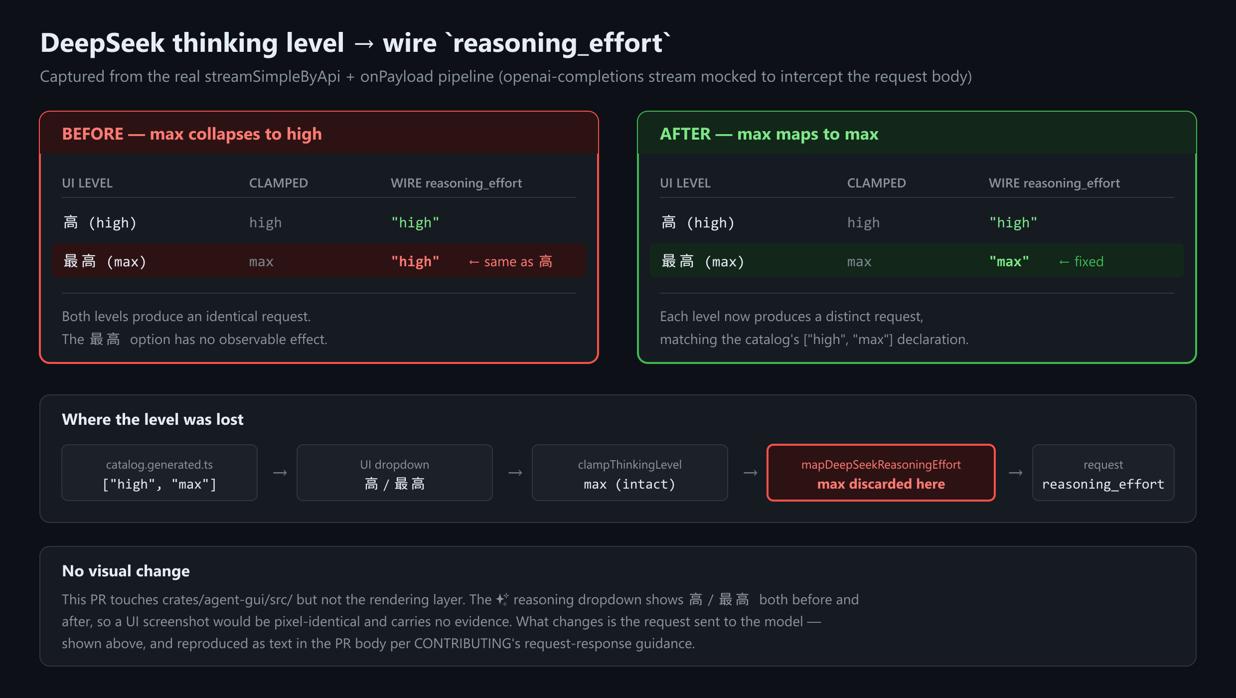The height and width of the screenshot is (698, 1236).
Task: Click the arrow before request reasoning_effort box
Action: pos(1016,473)
